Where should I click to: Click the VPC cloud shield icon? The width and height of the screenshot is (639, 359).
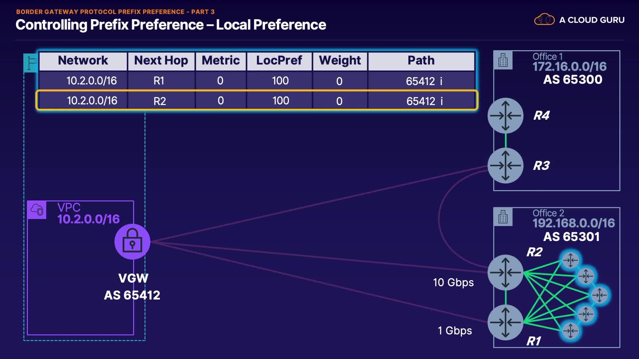[x=37, y=210]
